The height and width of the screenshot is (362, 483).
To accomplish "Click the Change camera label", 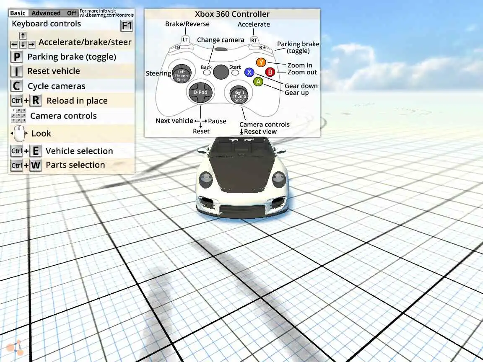I will (x=221, y=40).
